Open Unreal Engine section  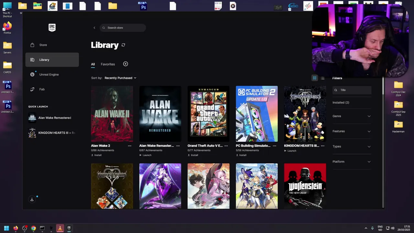52,74
